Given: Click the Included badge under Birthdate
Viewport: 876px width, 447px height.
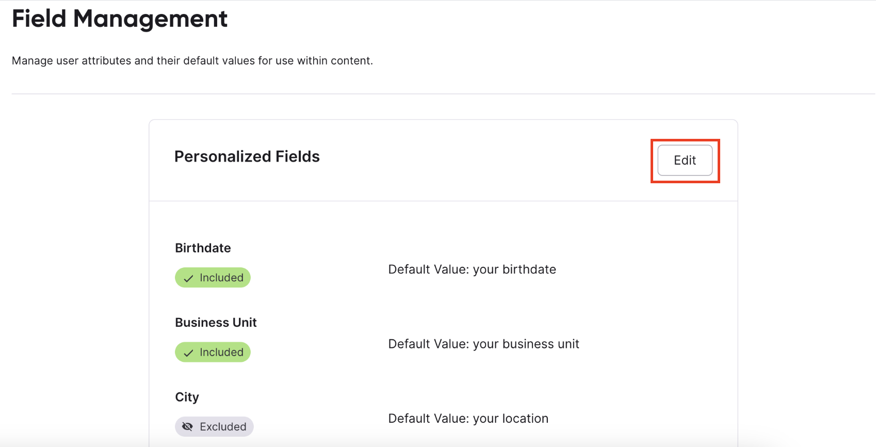Looking at the screenshot, I should point(213,278).
